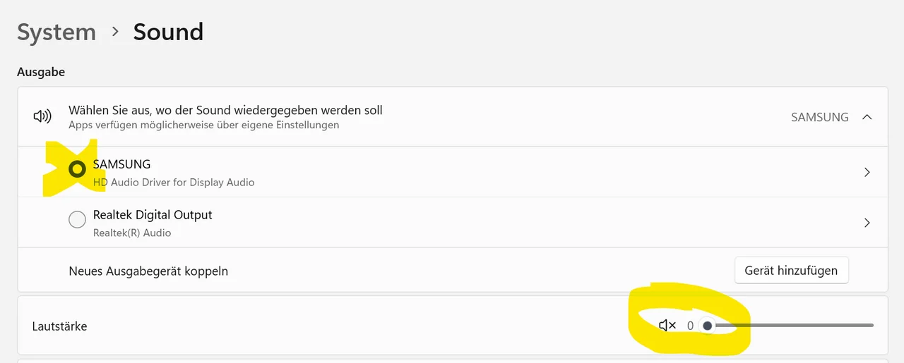Click the Lautstärke label
This screenshot has height=363, width=904.
click(59, 326)
